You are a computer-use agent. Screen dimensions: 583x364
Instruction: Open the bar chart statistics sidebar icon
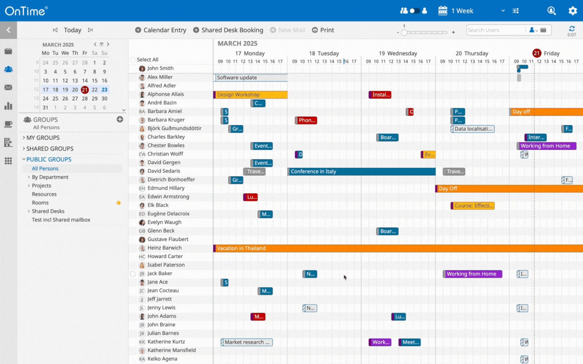pos(8,106)
